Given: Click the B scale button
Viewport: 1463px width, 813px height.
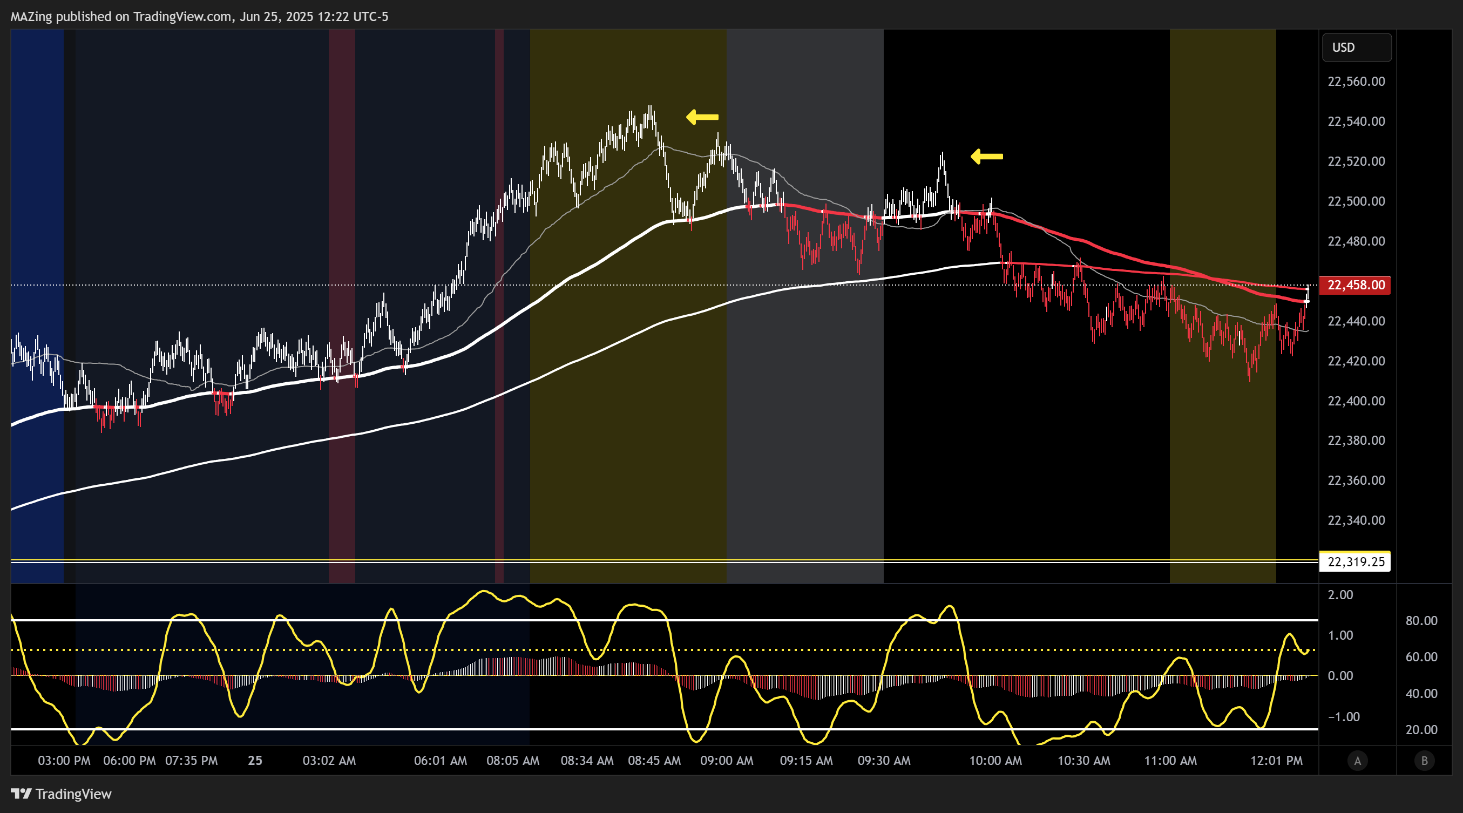Looking at the screenshot, I should (1424, 761).
